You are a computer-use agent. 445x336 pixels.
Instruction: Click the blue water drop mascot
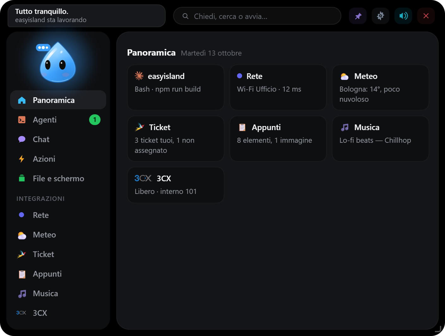tap(58, 62)
